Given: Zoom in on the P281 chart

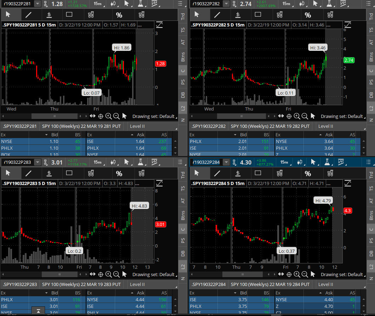Looking at the screenshot, I should (108, 116).
